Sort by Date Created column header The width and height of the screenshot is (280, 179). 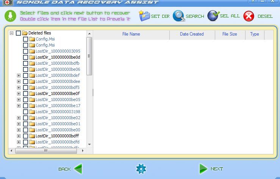coord(192,34)
